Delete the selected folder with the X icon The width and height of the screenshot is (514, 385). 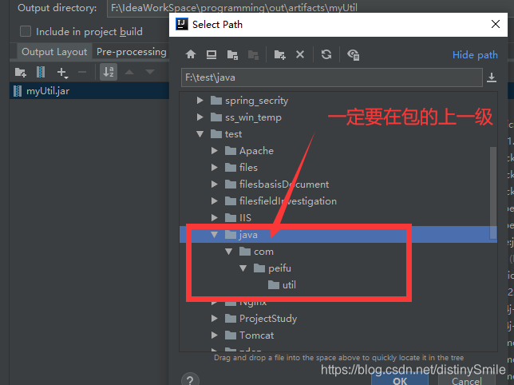coord(300,54)
